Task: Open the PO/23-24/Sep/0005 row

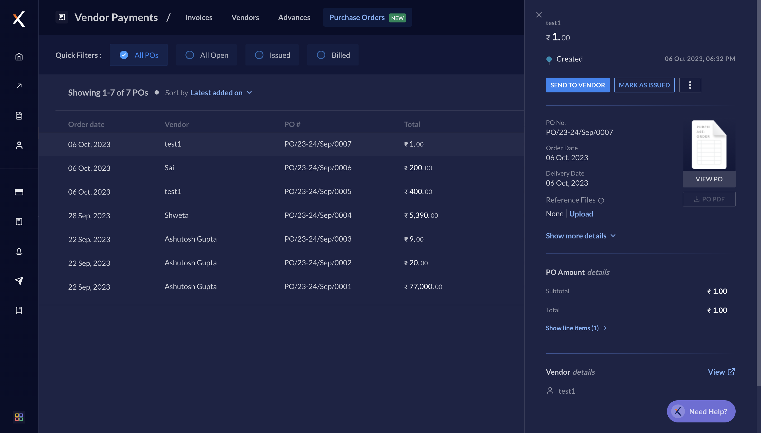Action: click(281, 191)
